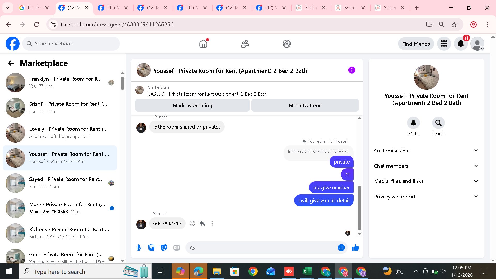496x279 pixels.
Task: Open Maxx conversation in Marketplace list
Action: (x=60, y=208)
